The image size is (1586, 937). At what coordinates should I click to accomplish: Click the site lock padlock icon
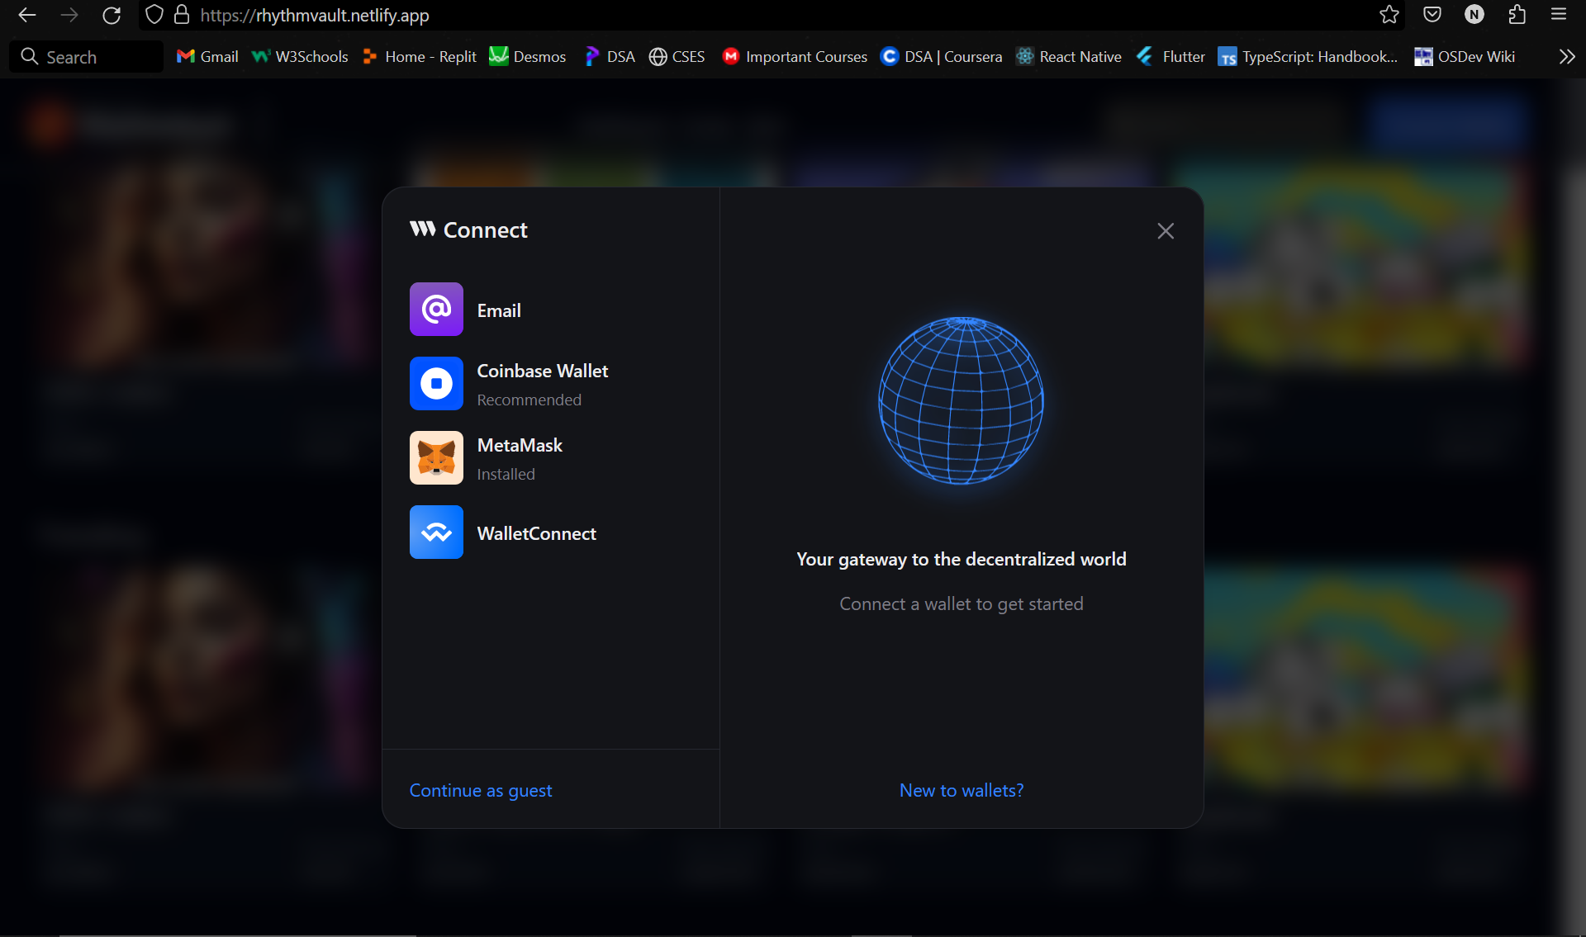[182, 15]
